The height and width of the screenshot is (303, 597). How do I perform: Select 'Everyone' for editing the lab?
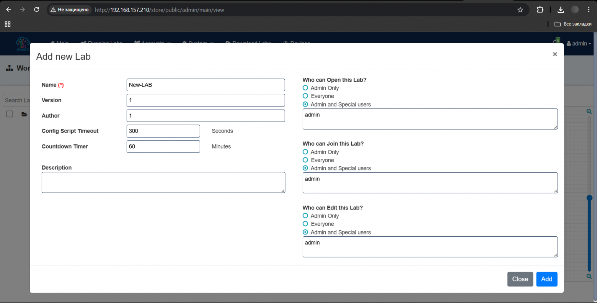(305, 224)
